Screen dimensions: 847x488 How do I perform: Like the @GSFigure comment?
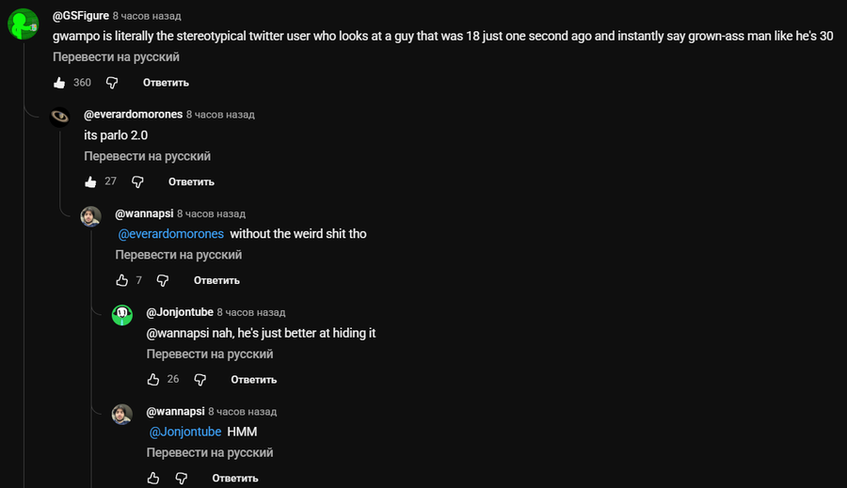[x=60, y=83]
